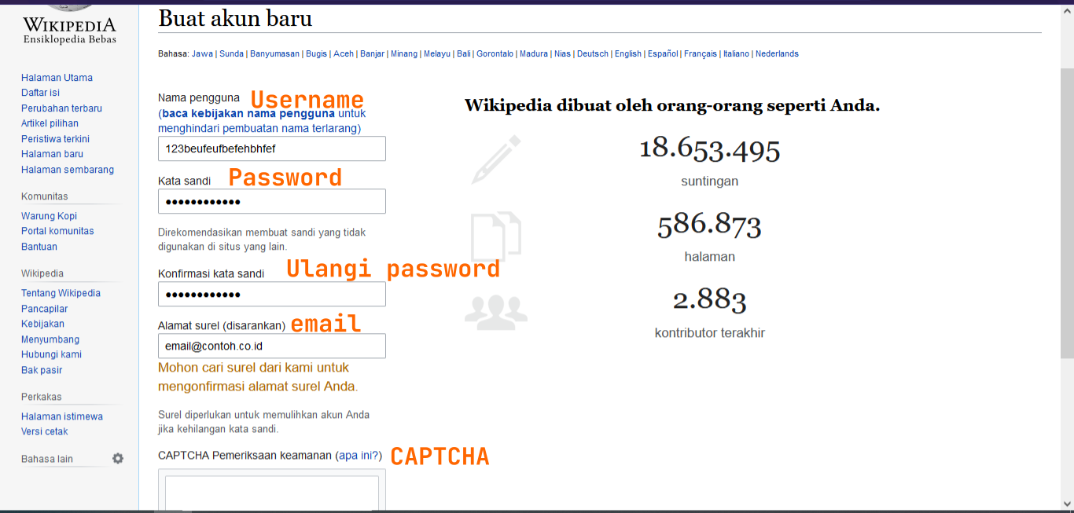Open Artikel pilihan link
This screenshot has width=1074, height=513.
point(50,123)
